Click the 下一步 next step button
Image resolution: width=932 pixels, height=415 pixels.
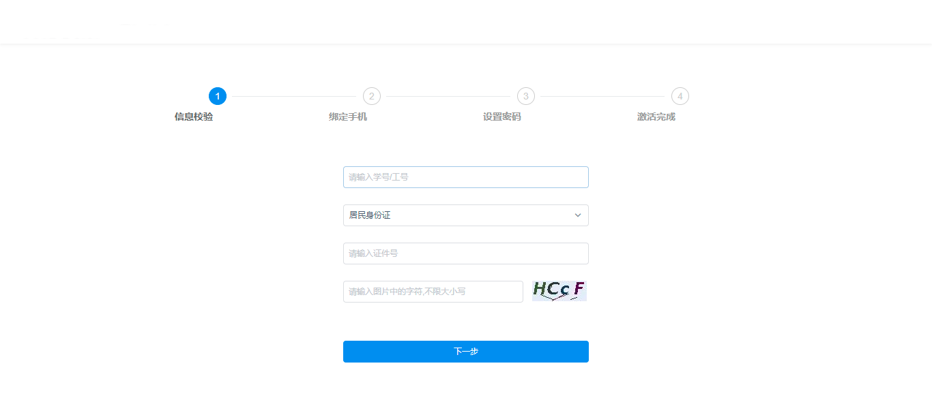point(465,352)
